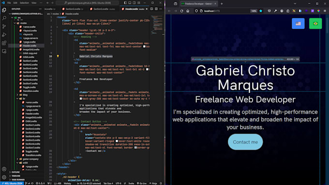Click Tab Size 4 in status bar
Image resolution: width=329 pixels, height=185 pixels.
(x=108, y=184)
